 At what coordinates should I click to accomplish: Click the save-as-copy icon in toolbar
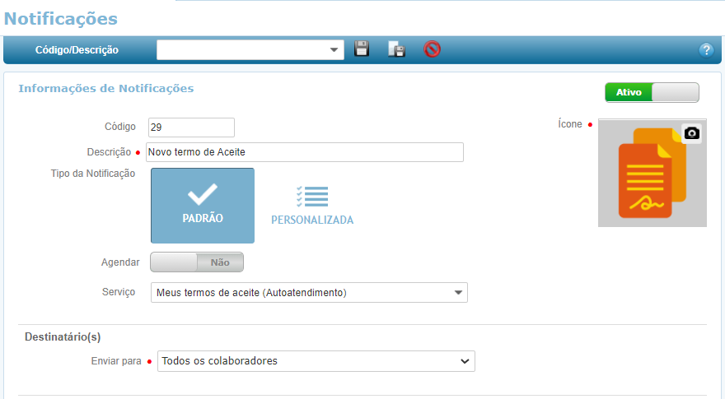(x=396, y=49)
